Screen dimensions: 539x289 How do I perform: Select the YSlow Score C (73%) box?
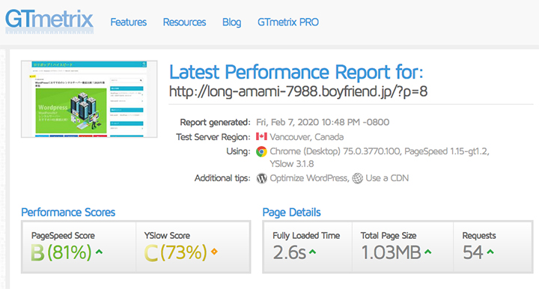point(193,247)
